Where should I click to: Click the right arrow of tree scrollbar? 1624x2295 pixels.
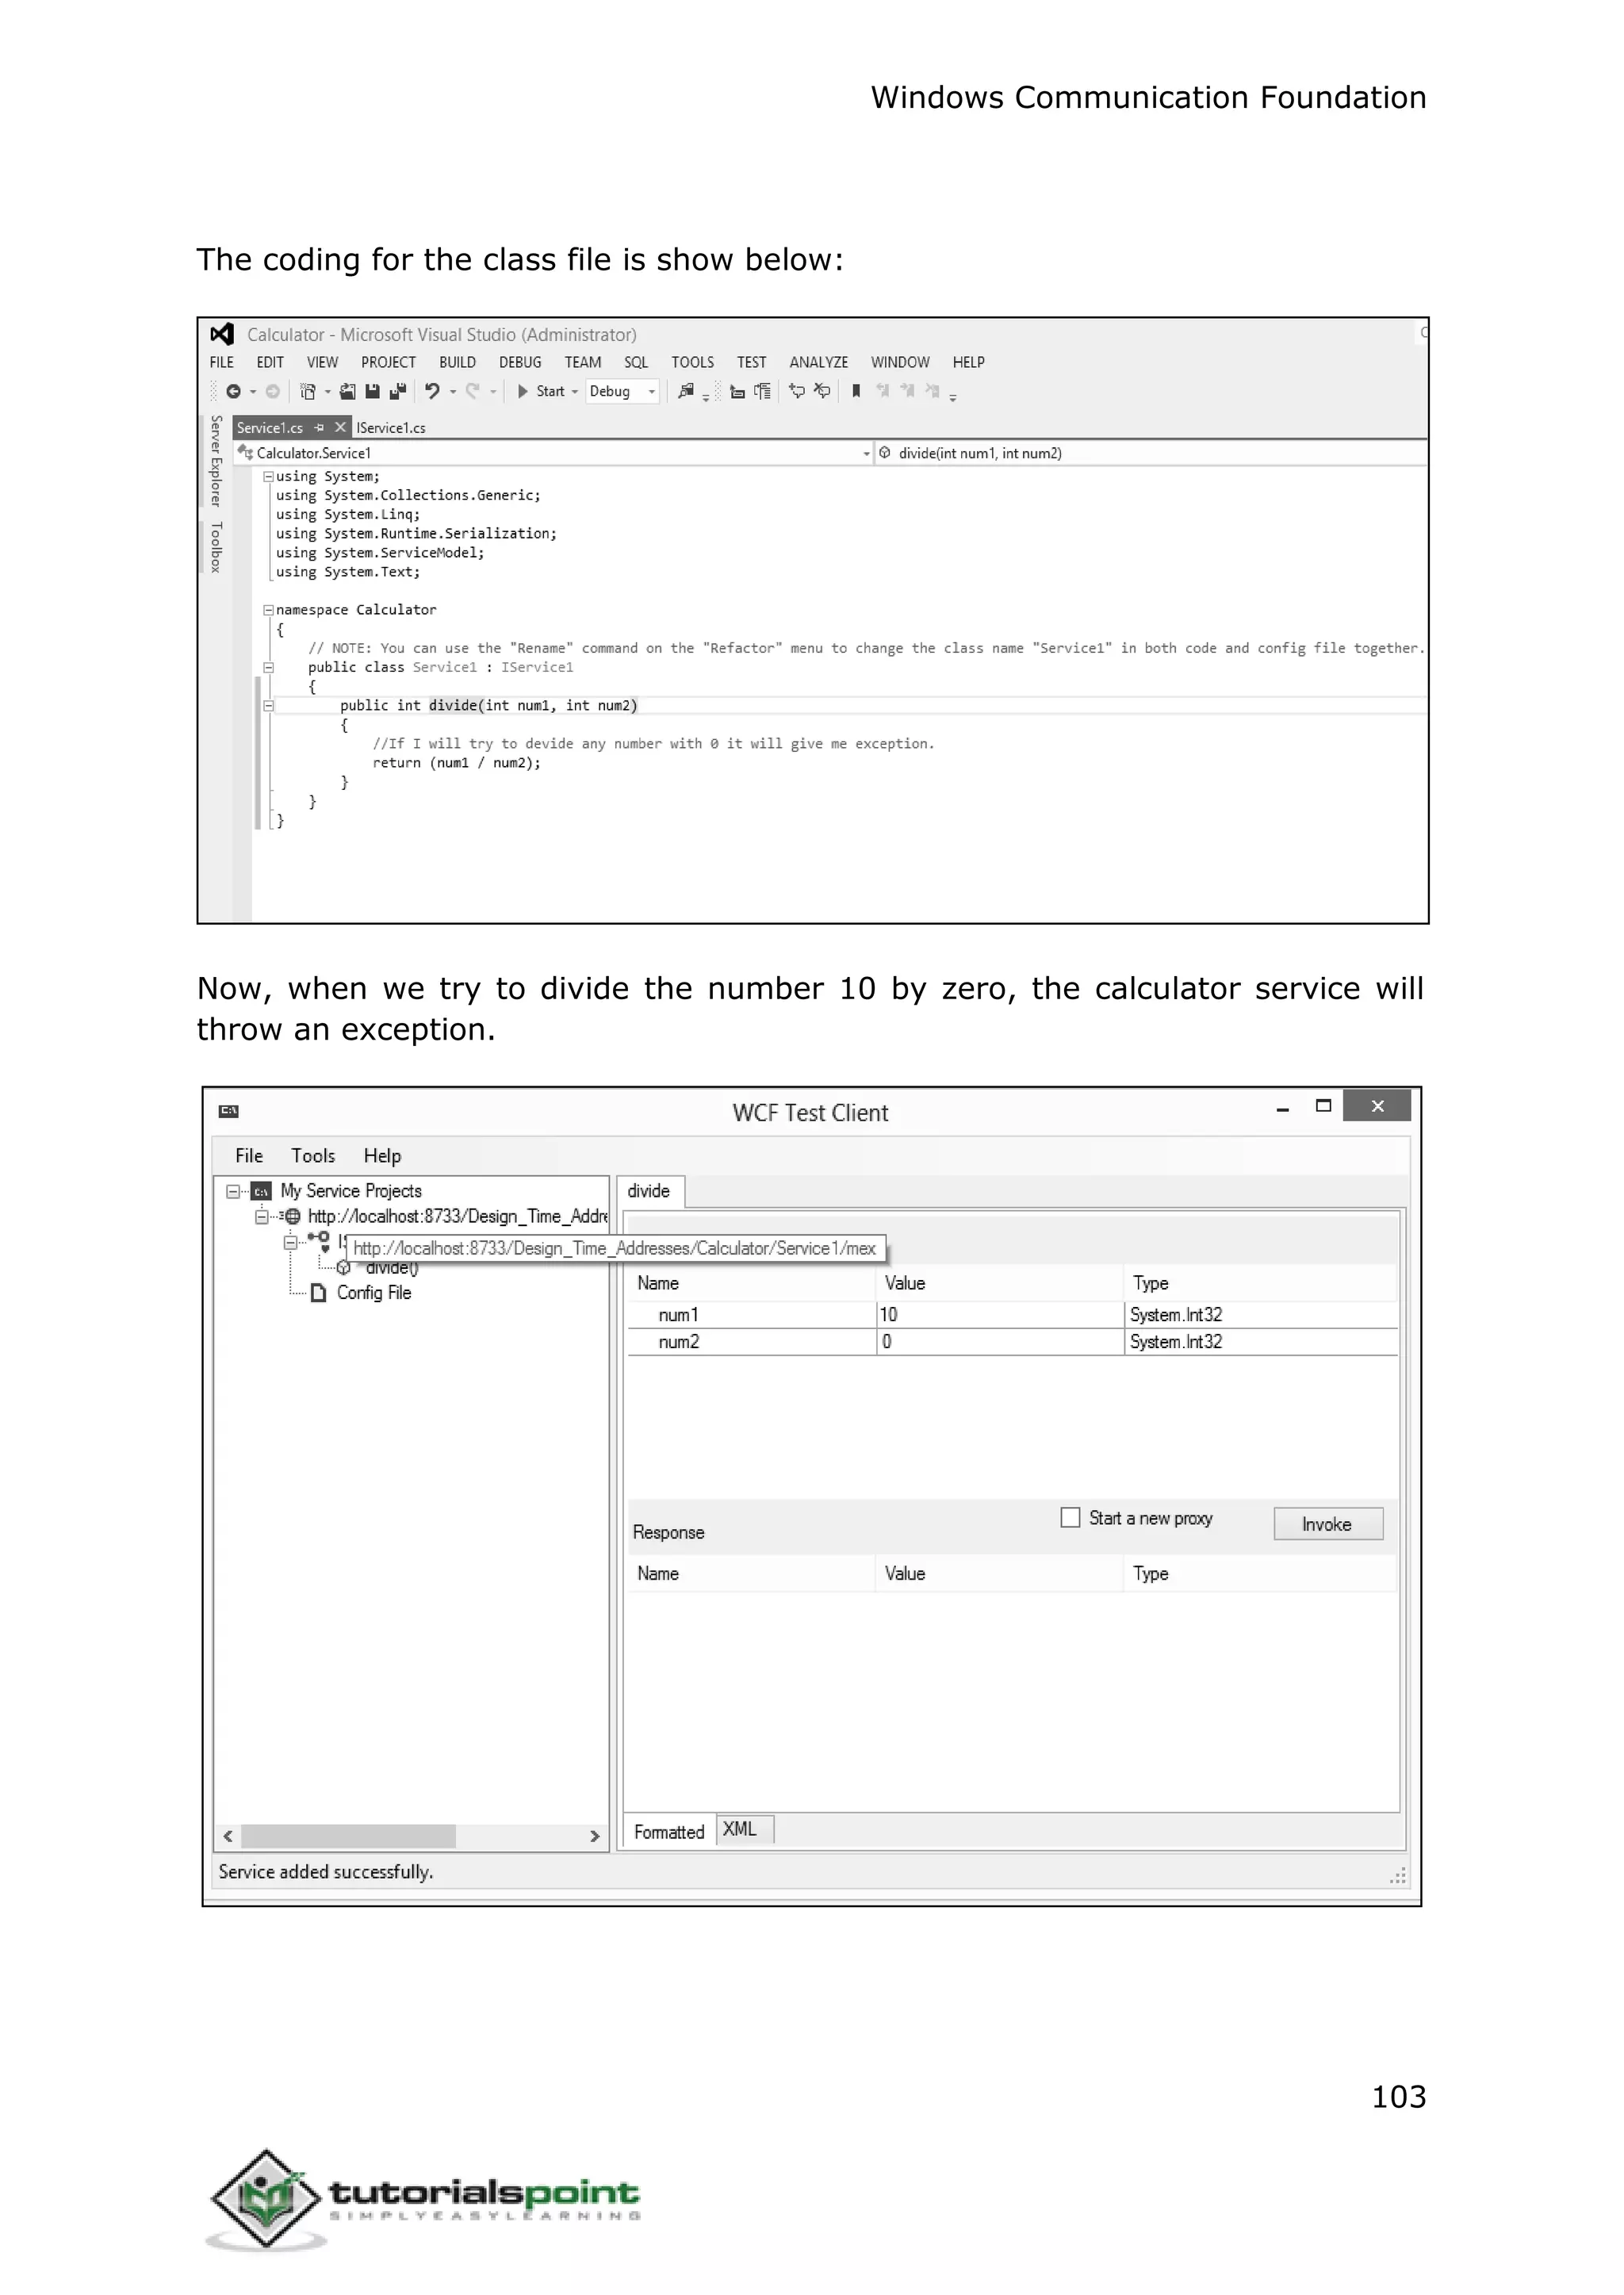(x=595, y=1836)
